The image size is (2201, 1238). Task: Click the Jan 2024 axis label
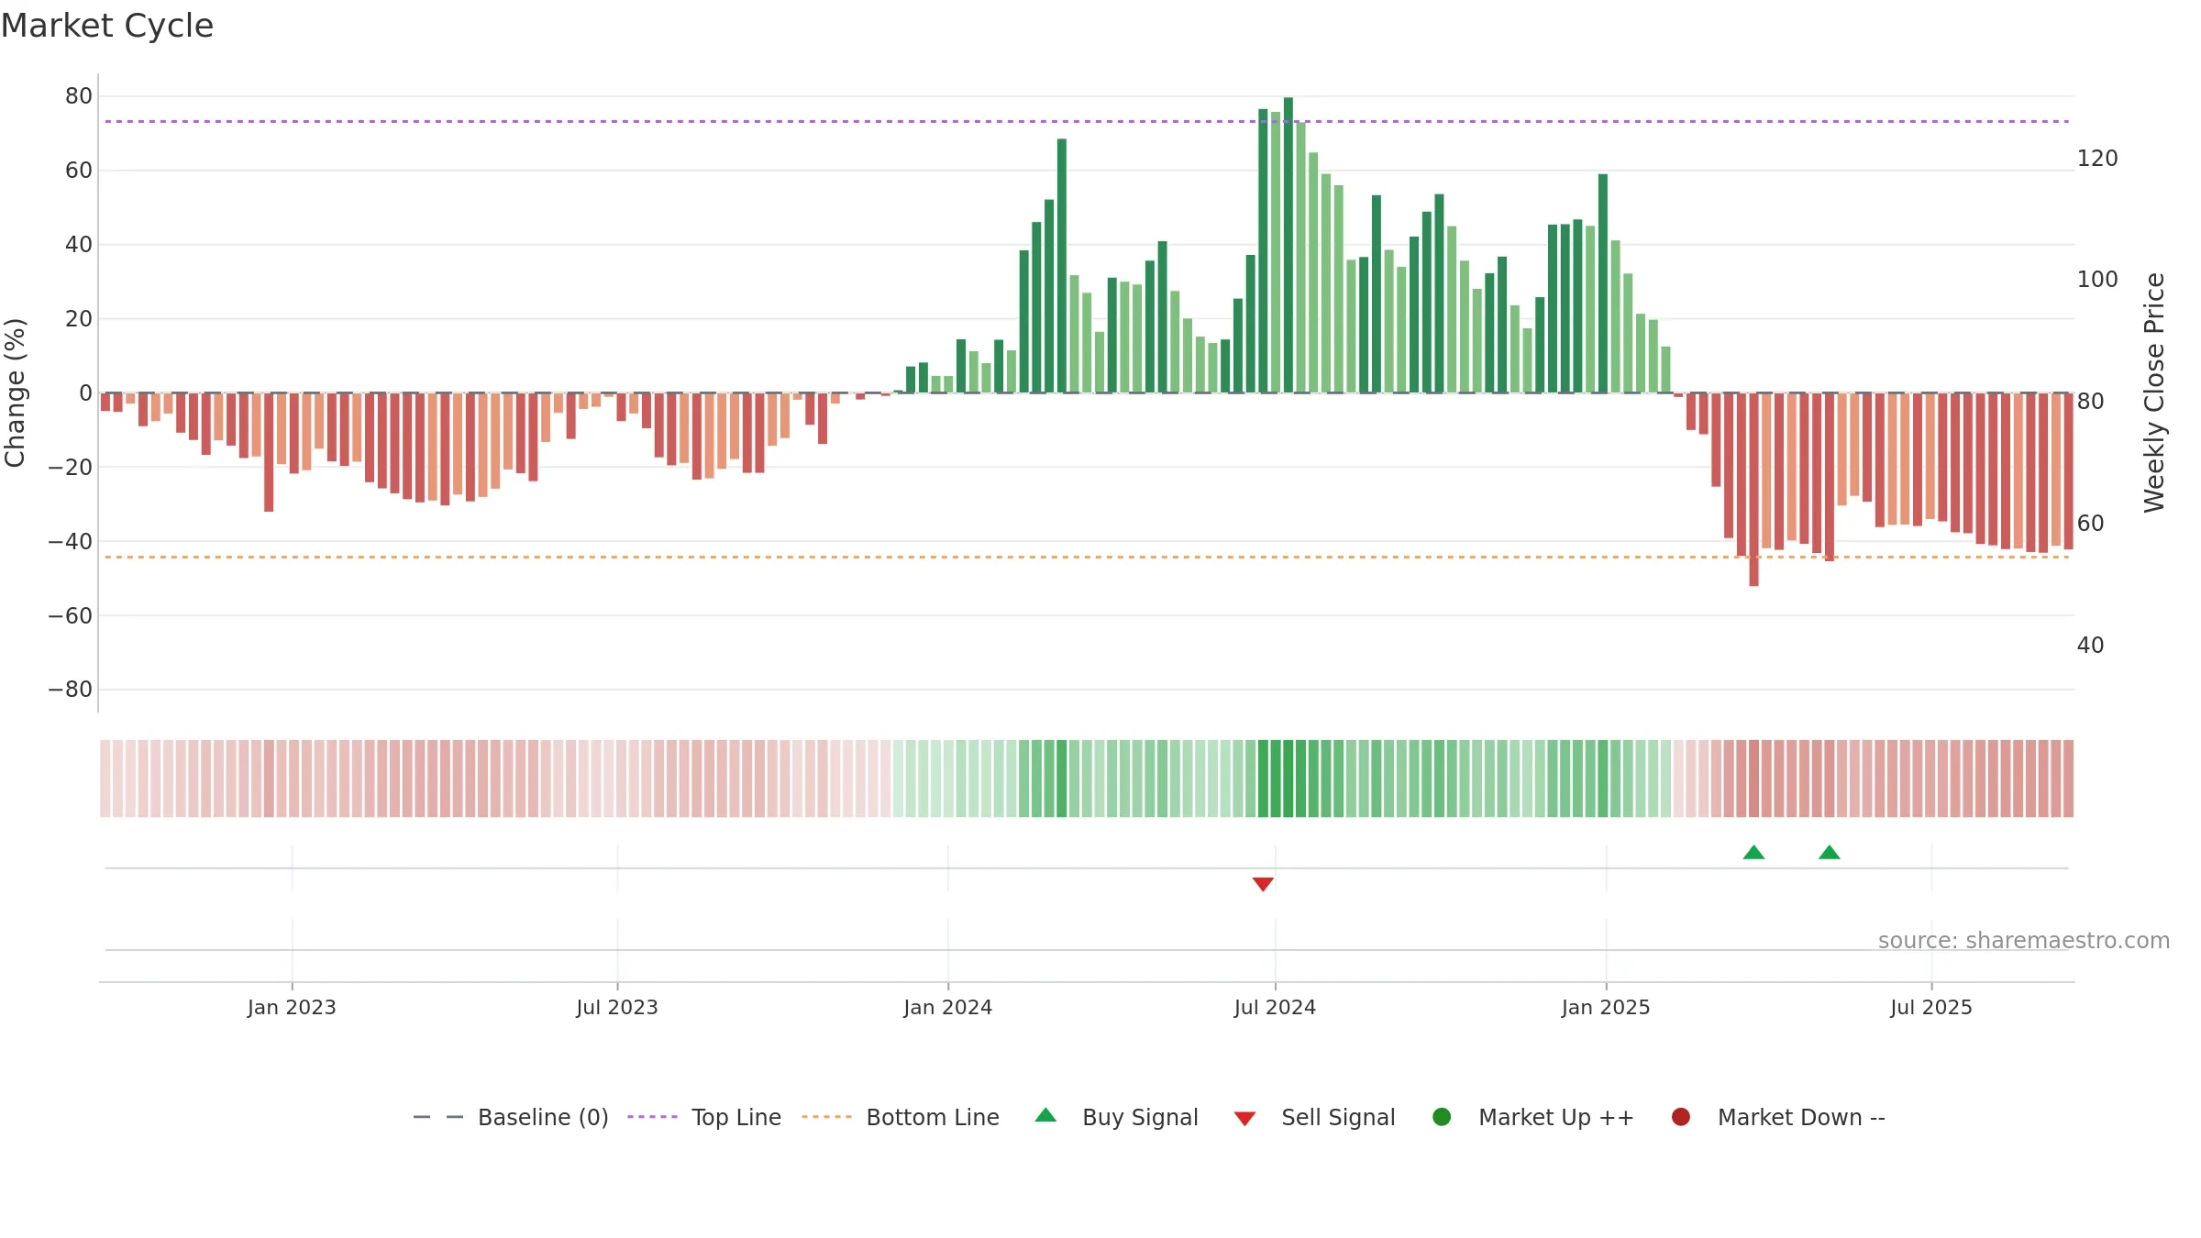tap(947, 1007)
